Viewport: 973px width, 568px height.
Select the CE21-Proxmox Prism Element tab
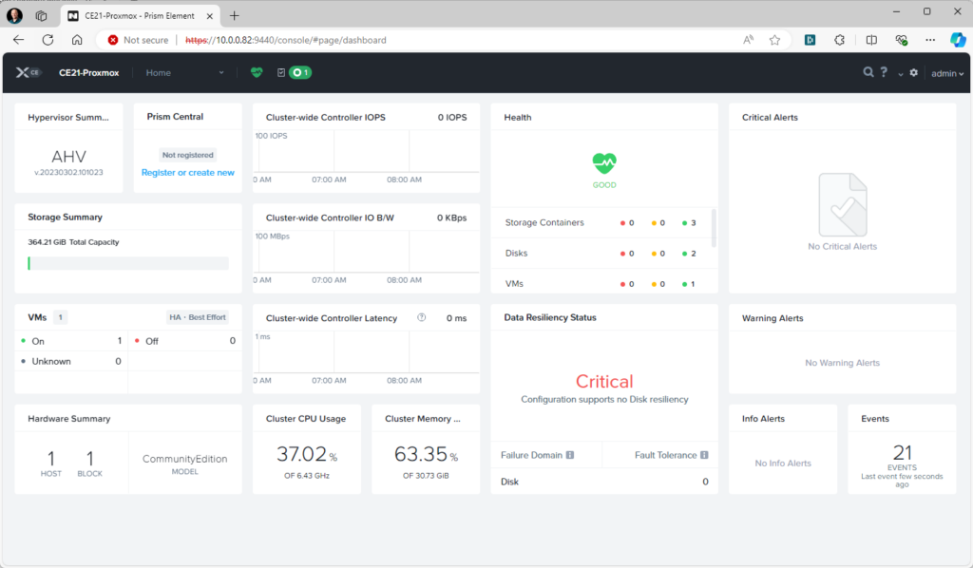[140, 15]
